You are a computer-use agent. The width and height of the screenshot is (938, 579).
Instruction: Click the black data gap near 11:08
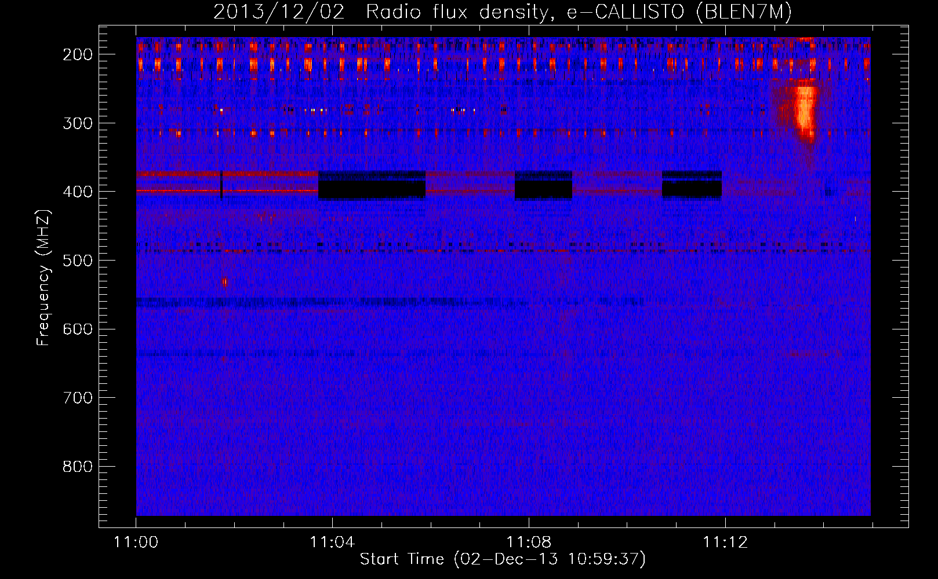[543, 185]
